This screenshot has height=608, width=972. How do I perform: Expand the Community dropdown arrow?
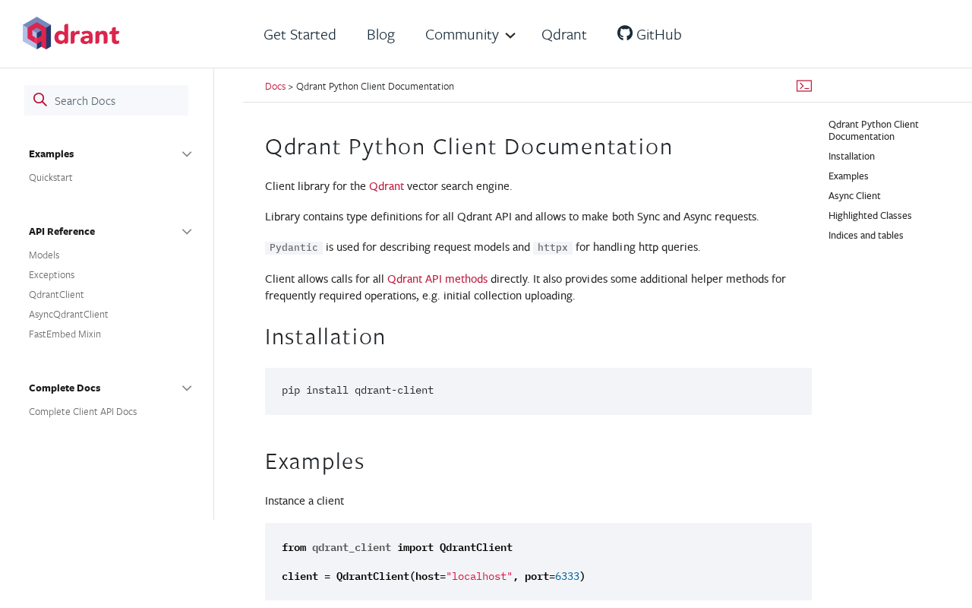pyautogui.click(x=510, y=35)
